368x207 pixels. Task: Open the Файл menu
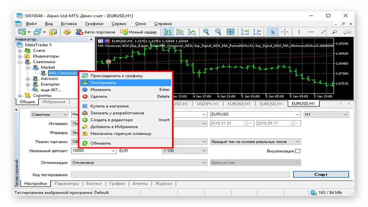31,24
